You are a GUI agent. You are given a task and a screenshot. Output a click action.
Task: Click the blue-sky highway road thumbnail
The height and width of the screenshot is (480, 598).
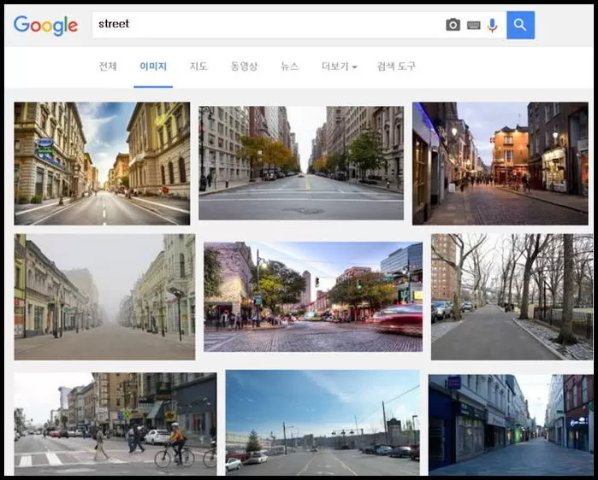pos(322,422)
